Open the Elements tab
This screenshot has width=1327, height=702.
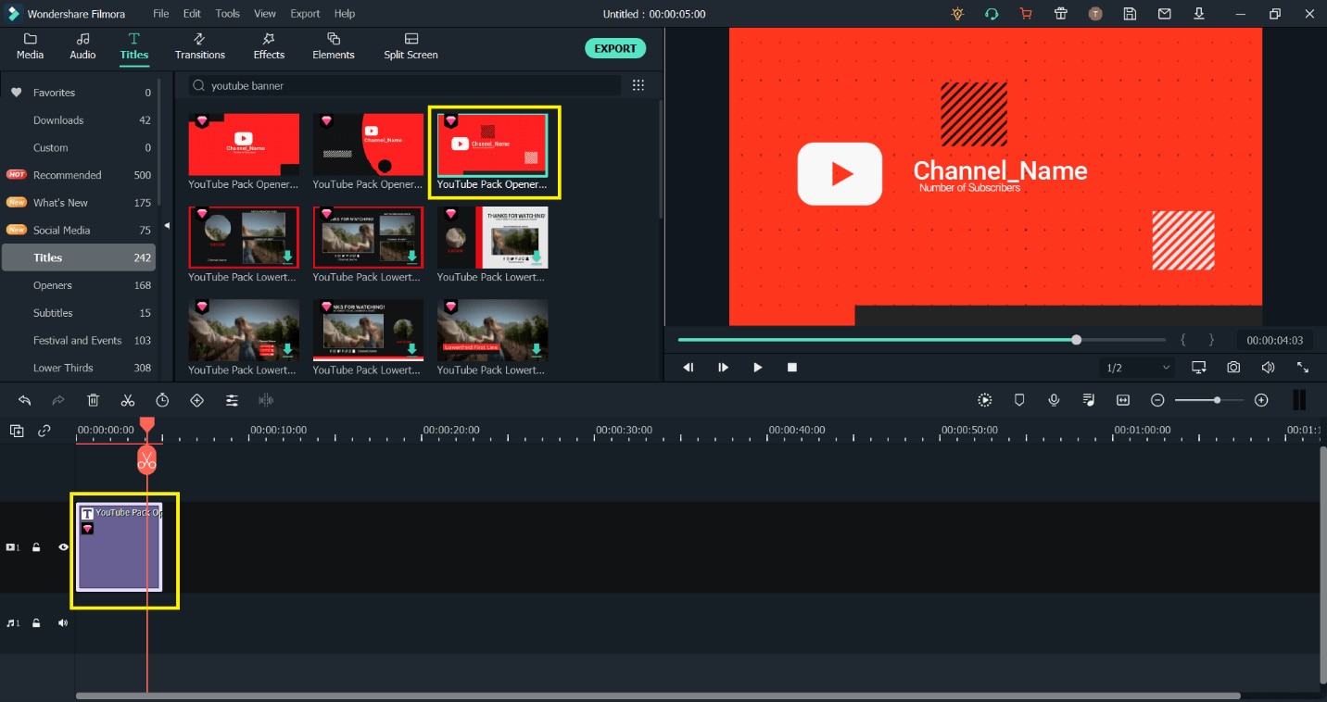pos(334,46)
